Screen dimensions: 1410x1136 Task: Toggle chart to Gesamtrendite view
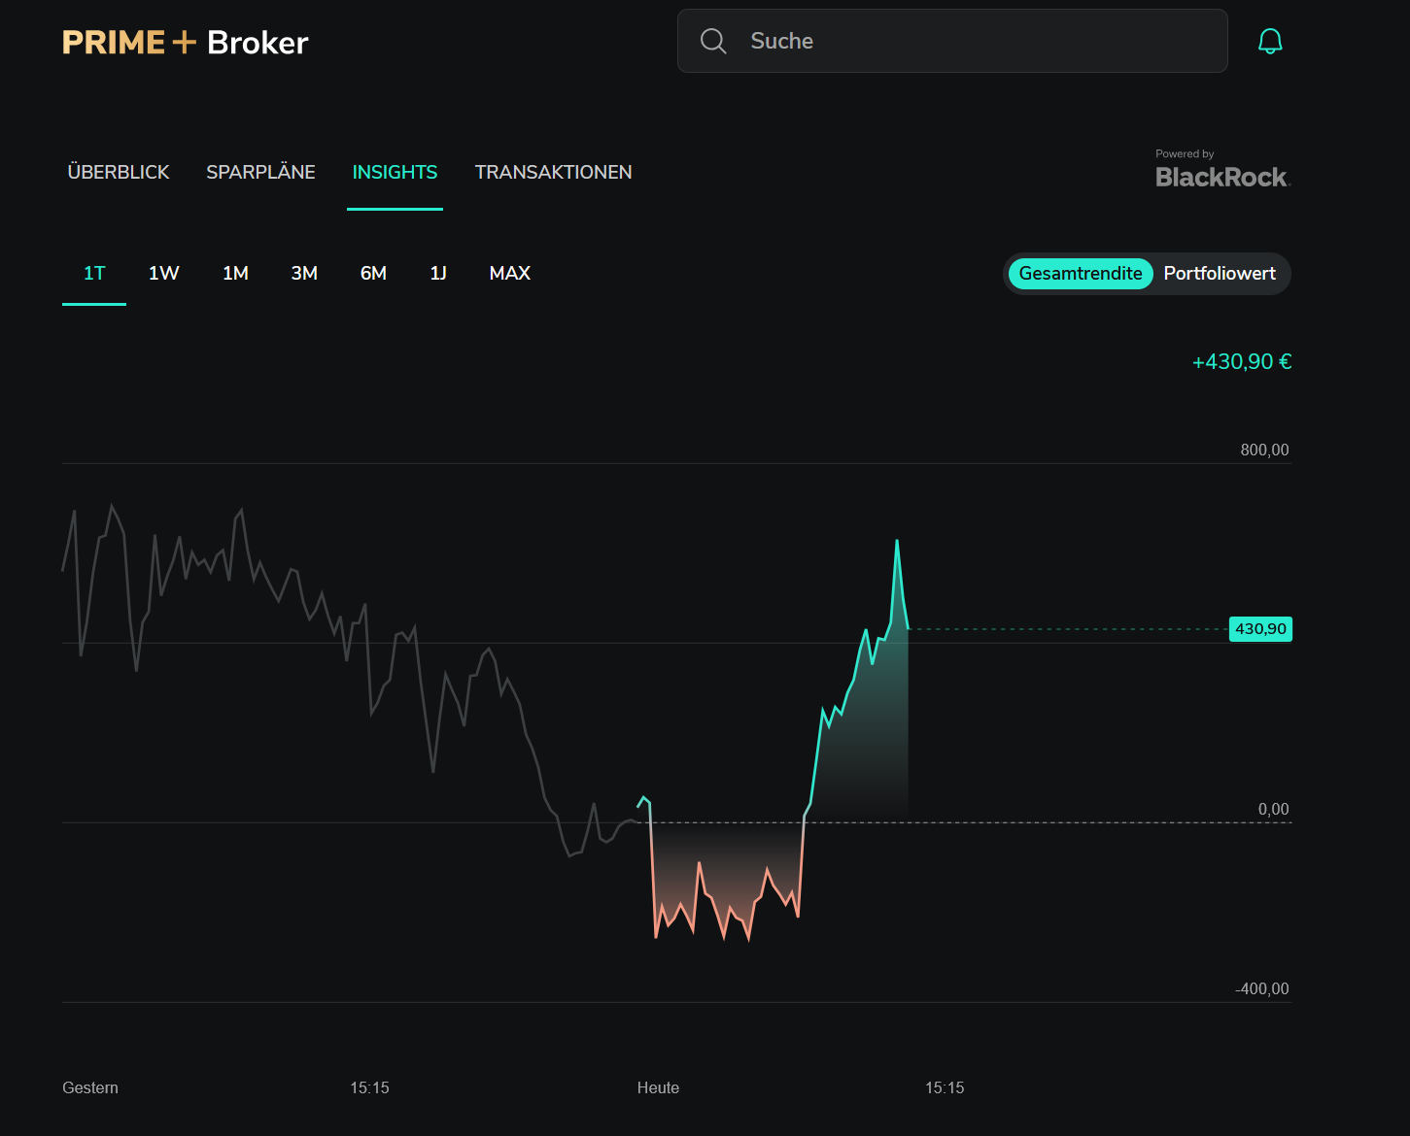pos(1081,273)
